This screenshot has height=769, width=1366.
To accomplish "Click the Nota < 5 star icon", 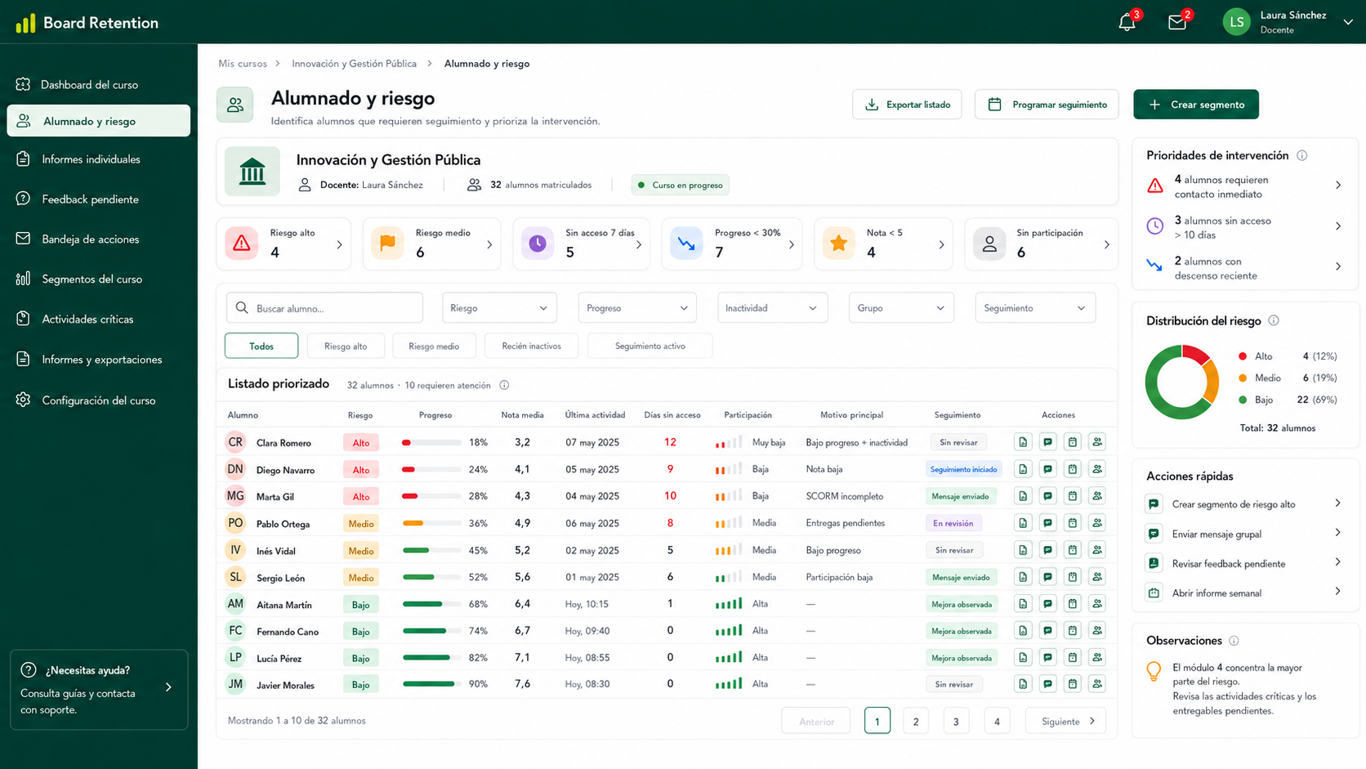I will click(x=838, y=244).
